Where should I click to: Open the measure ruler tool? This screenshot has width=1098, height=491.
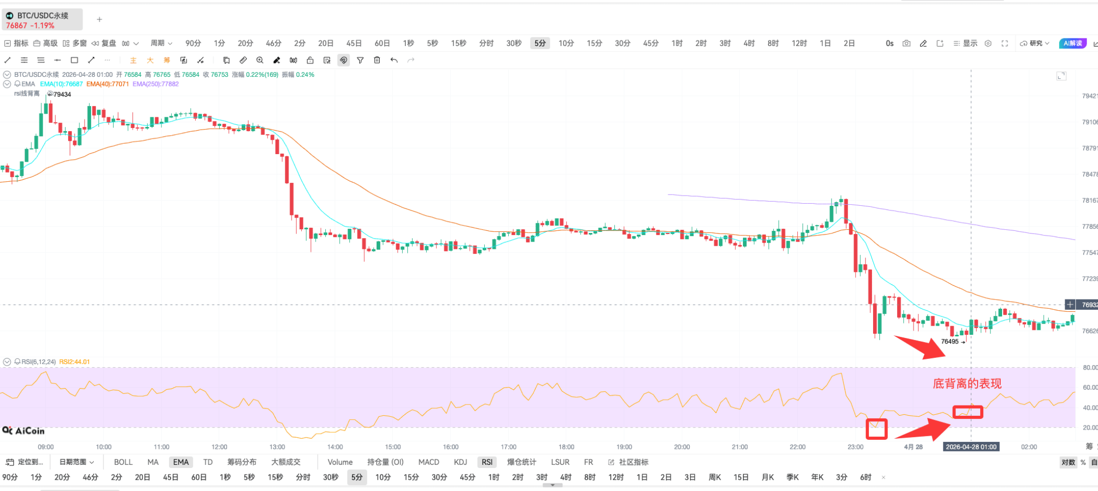coord(243,60)
